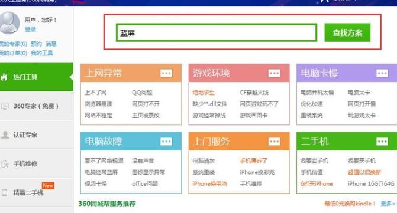The height and width of the screenshot is (213, 397).
Task: Click the user avatar picture
Action: click(x=9, y=22)
